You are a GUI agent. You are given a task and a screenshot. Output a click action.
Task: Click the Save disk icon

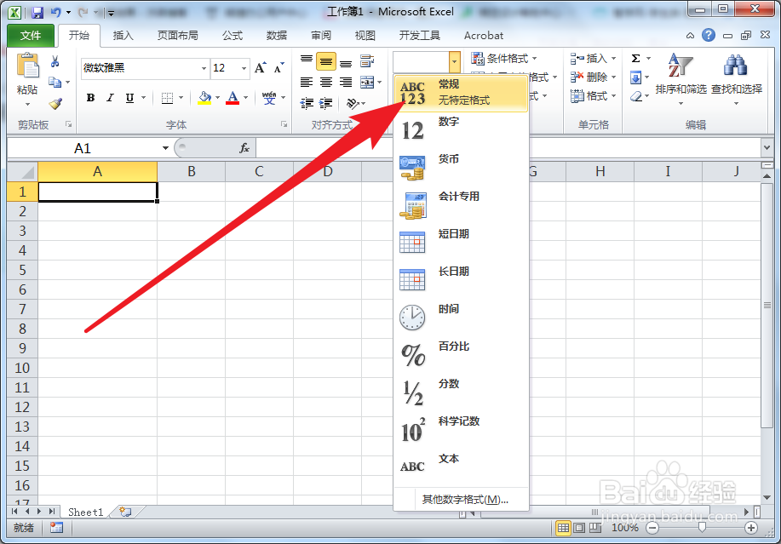coord(37,12)
